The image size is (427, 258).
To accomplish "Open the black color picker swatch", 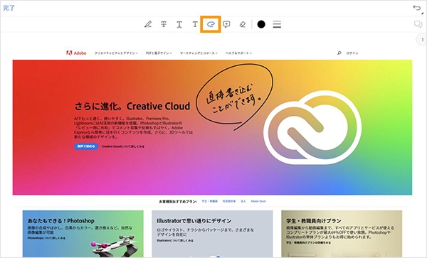I will (261, 24).
